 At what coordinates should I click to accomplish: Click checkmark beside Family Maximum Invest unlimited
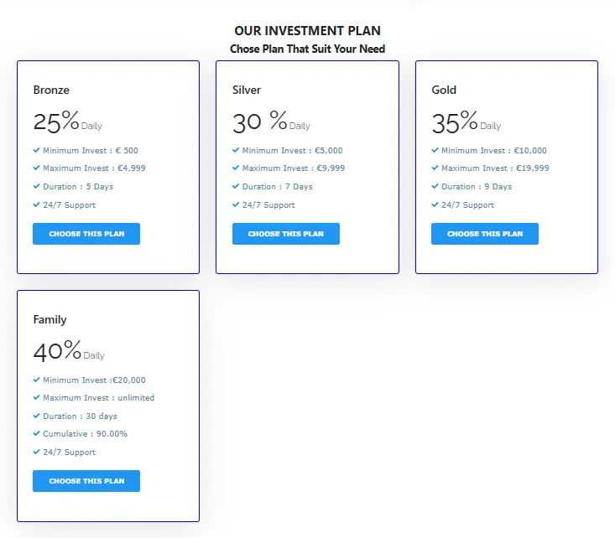pyautogui.click(x=37, y=398)
